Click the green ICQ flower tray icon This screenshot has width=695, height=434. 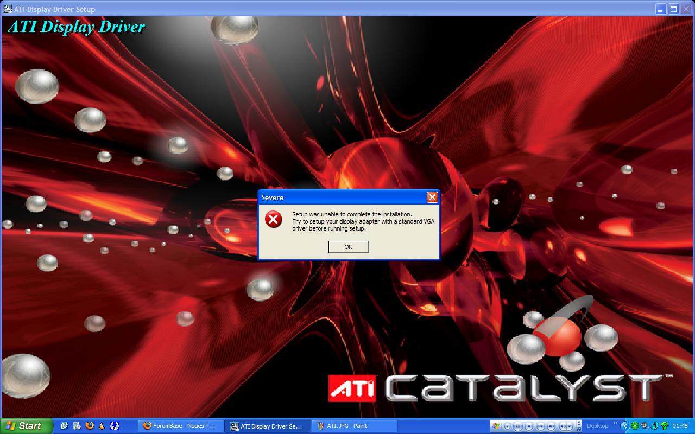click(x=635, y=426)
